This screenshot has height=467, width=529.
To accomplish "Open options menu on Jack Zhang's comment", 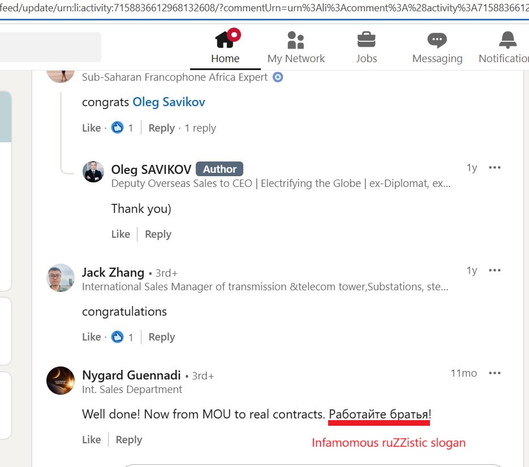I will [x=494, y=270].
